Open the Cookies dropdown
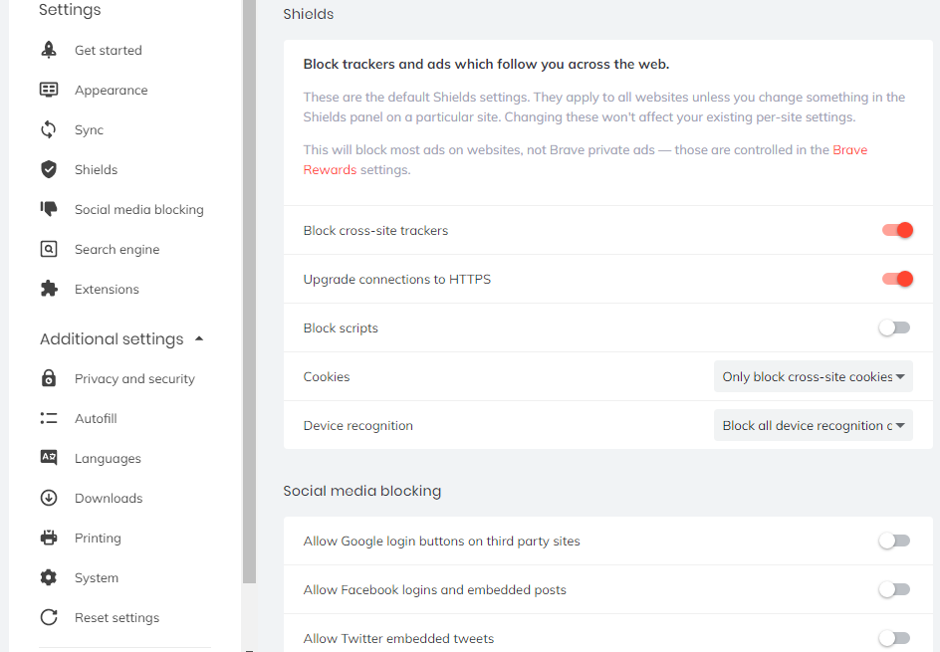940x652 pixels. (813, 376)
